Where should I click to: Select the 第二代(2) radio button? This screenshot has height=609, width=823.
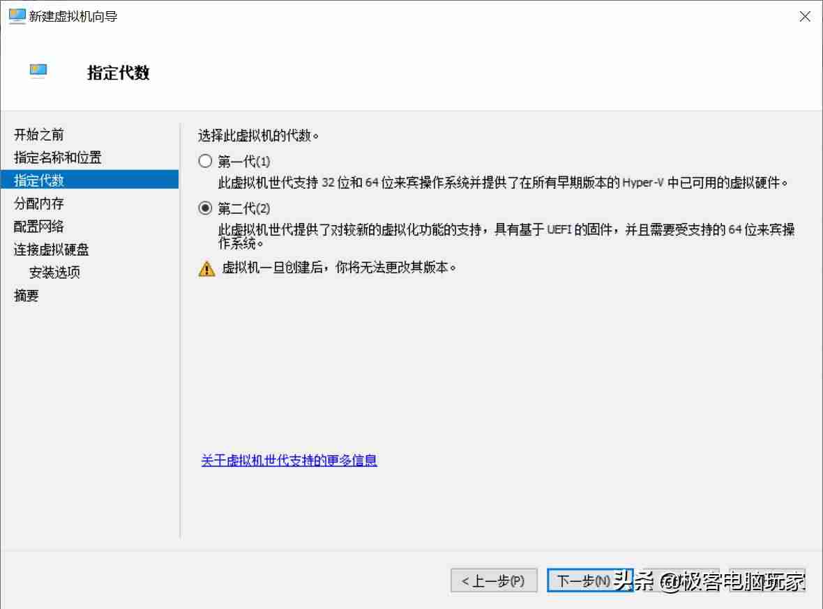[205, 209]
